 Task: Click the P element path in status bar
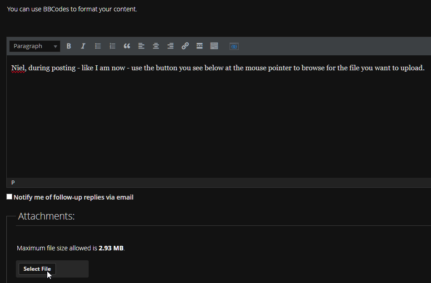[x=13, y=182]
